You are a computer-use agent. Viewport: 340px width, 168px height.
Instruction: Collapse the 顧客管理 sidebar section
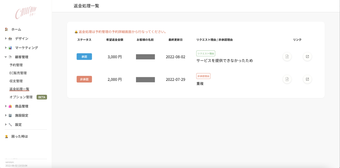6,57
